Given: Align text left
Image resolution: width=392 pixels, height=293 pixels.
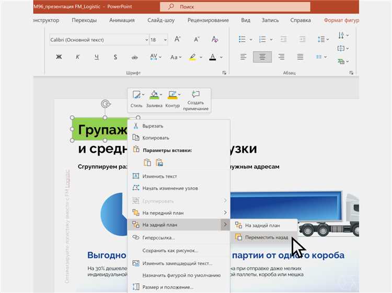Looking at the screenshot, I should click(x=243, y=57).
